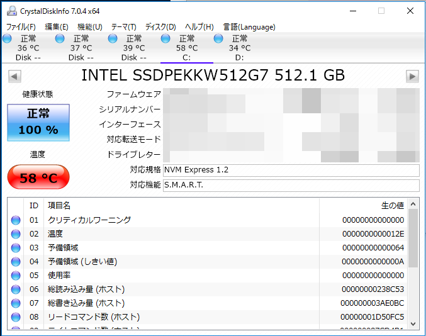
Task: Select the 37 °C disk tab
Action: [81, 48]
